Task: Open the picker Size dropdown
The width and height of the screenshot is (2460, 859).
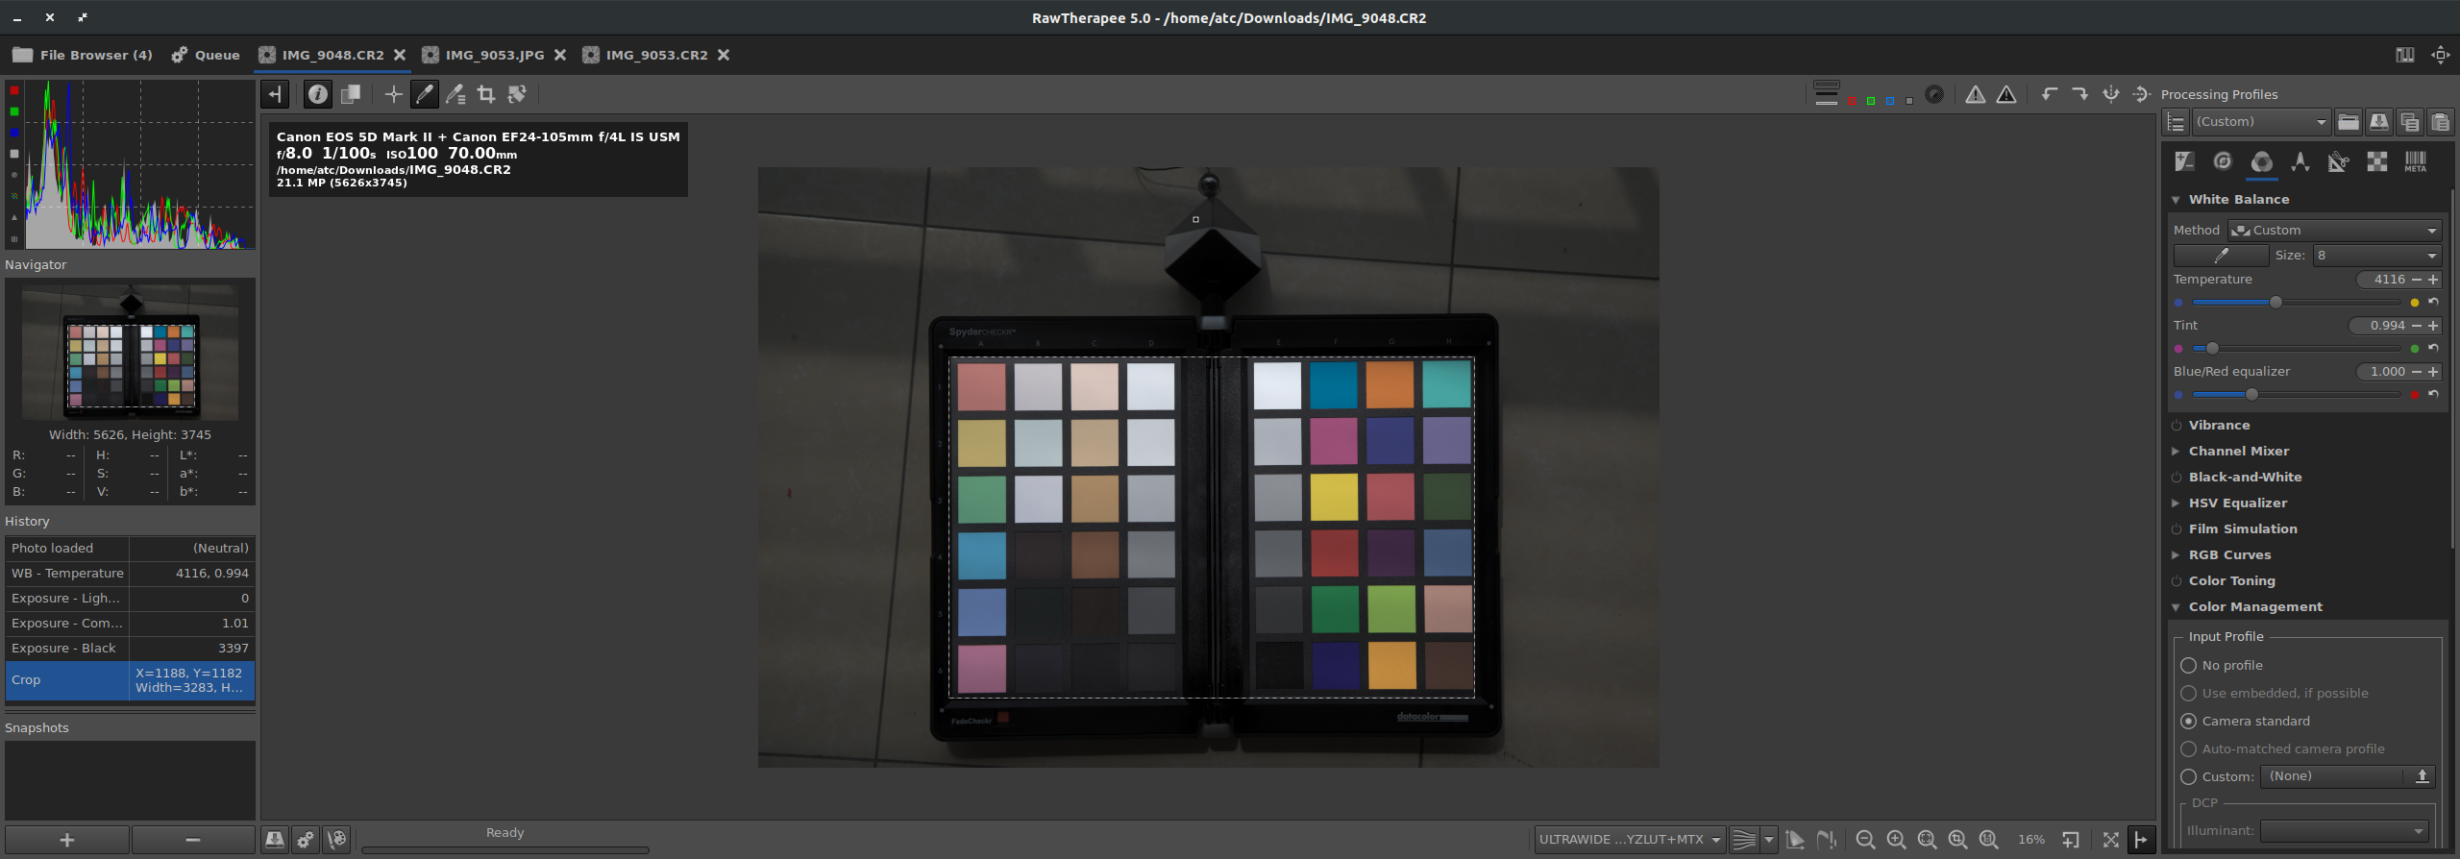Action: point(2376,256)
